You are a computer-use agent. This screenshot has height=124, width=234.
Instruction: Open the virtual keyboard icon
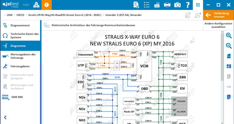pos(157,5)
